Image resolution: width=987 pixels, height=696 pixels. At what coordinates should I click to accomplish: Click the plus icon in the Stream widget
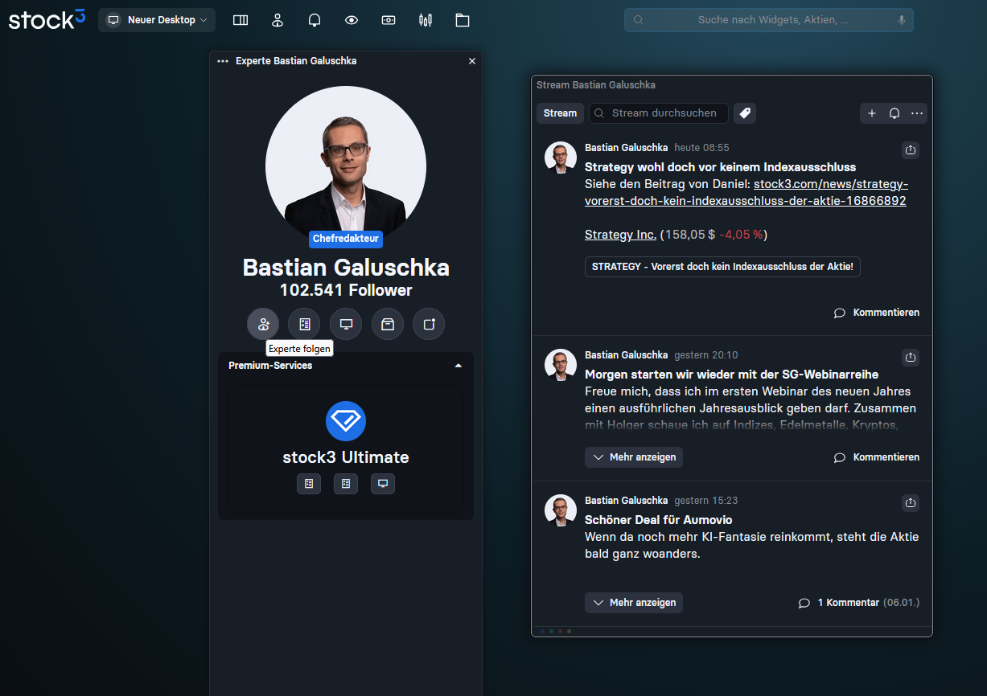(872, 113)
